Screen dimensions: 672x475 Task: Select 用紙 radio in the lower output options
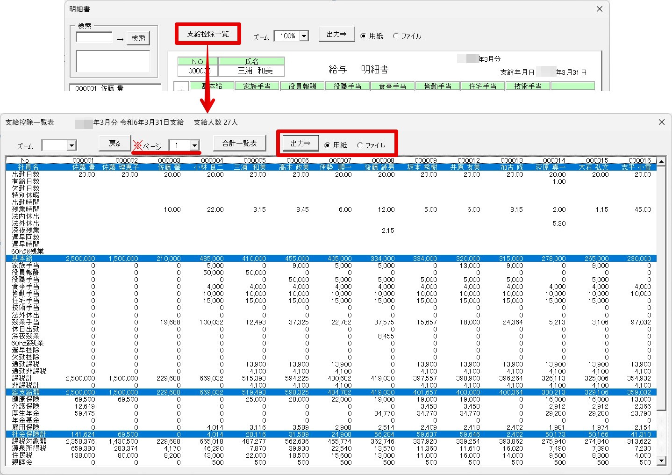coord(328,145)
